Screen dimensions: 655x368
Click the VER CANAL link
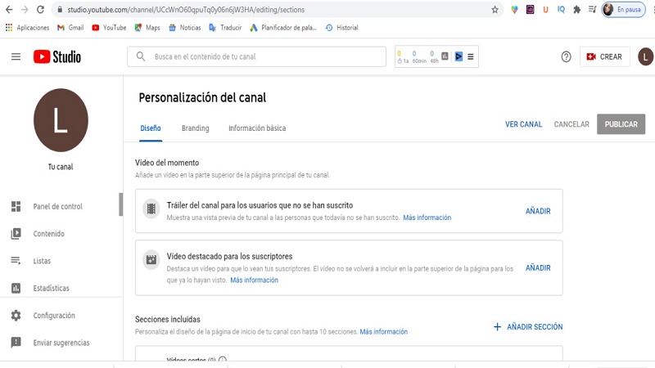(523, 124)
